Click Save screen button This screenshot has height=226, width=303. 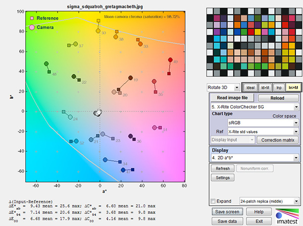click(x=227, y=212)
